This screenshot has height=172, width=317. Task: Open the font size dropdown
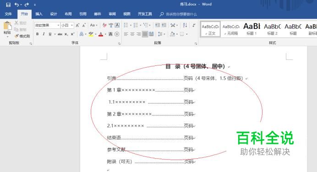72,25
